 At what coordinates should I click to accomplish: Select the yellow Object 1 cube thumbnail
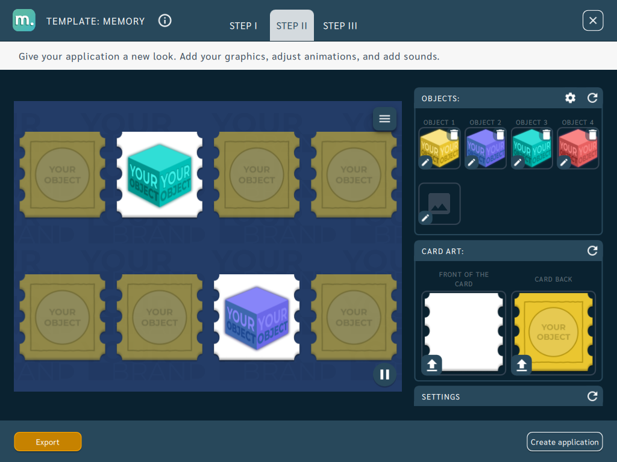(439, 148)
